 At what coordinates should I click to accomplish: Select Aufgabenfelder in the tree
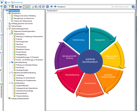[14, 11]
